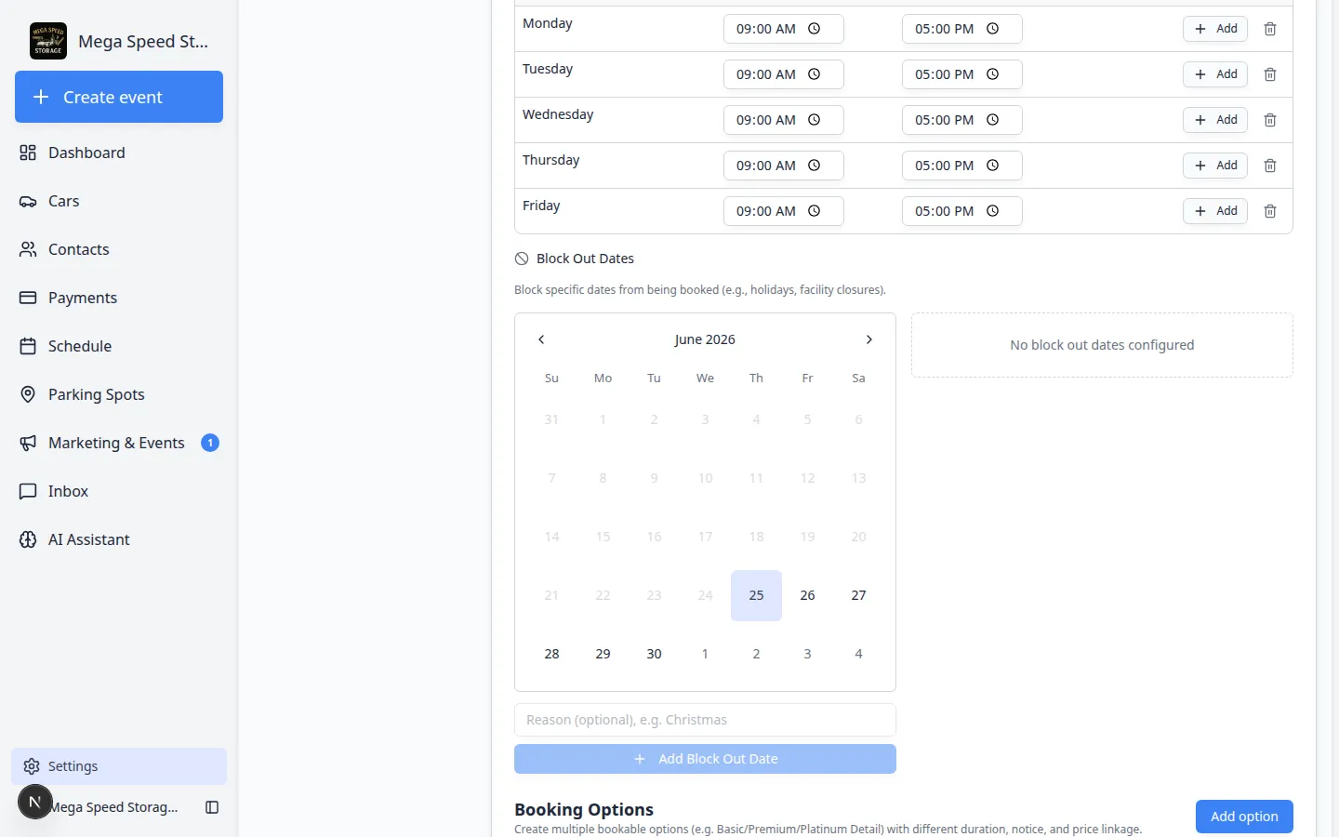Screen dimensions: 1339x837
Task: Click the Block Out Dates heading
Action: [585, 259]
